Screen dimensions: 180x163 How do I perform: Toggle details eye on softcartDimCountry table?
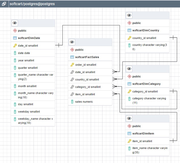129,15
